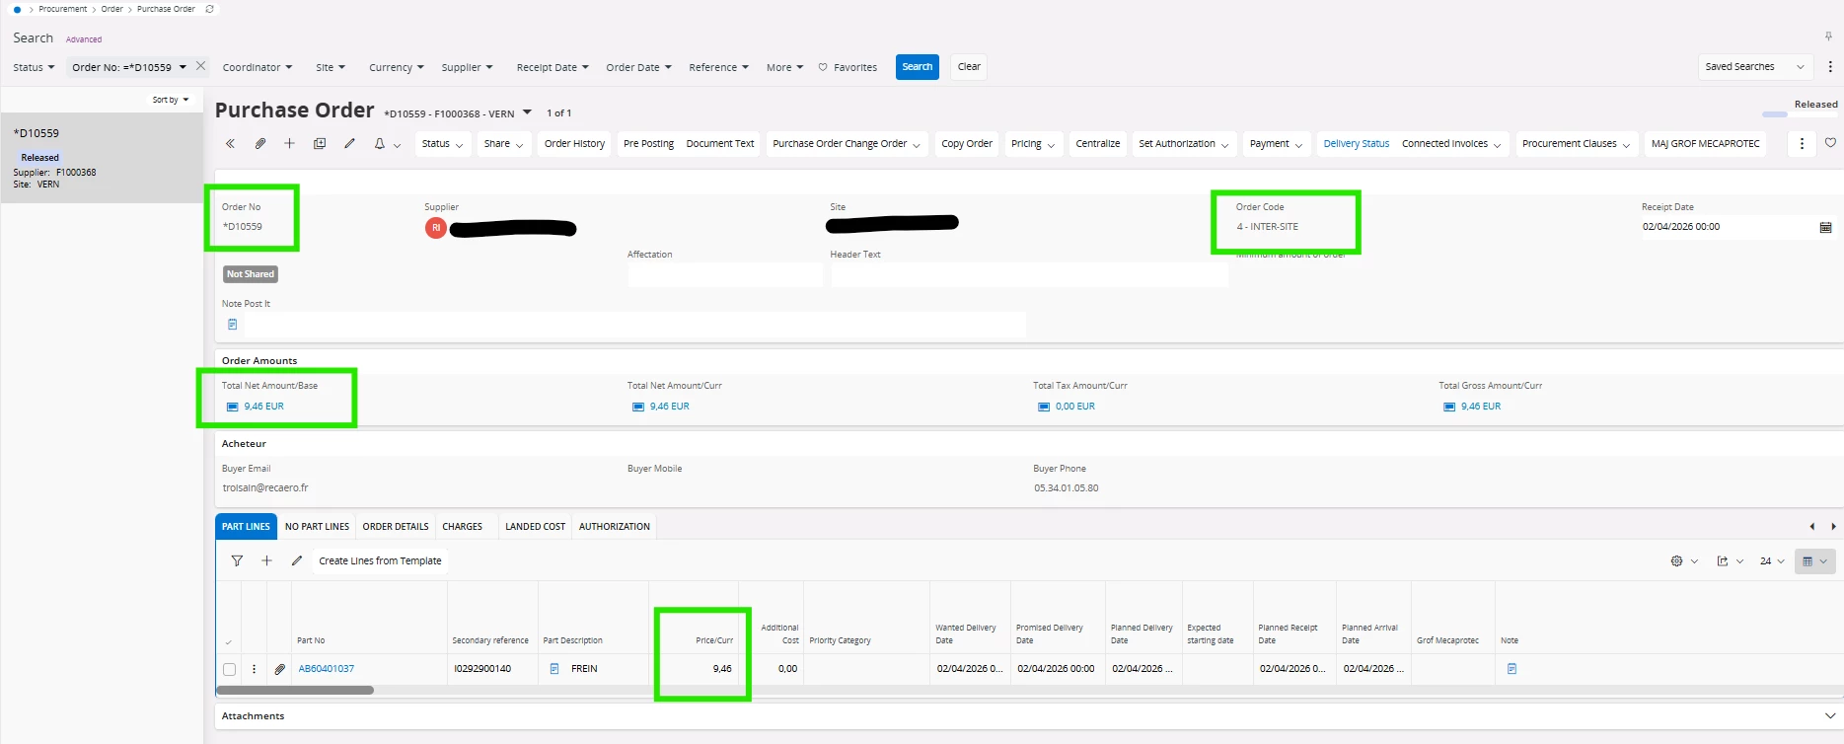Click the horizontal scrollbar under the part lines table
1844x744 pixels.
(295, 690)
